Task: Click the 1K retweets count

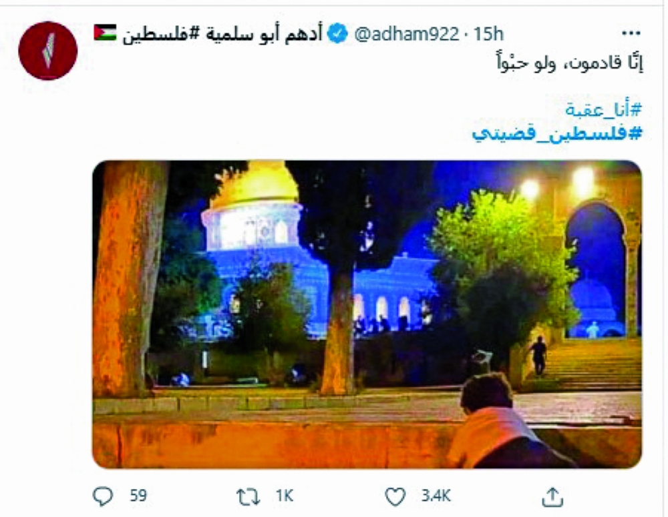Action: click(284, 496)
